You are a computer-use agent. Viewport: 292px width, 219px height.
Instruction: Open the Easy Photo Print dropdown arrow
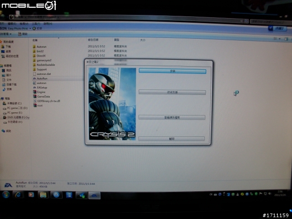30,28
